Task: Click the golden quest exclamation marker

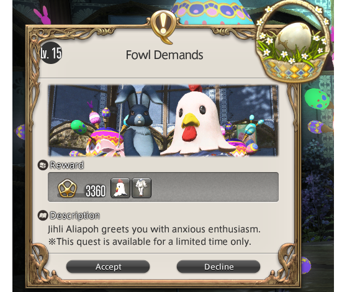Action: click(163, 27)
